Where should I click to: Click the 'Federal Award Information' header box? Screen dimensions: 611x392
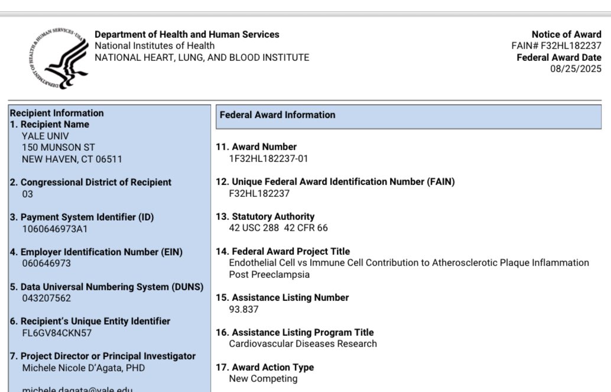click(408, 116)
